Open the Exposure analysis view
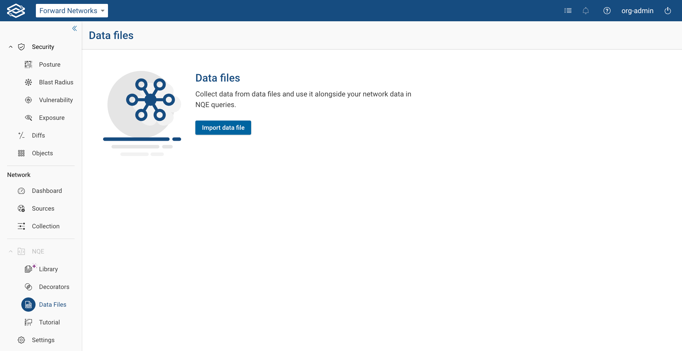 (x=52, y=117)
